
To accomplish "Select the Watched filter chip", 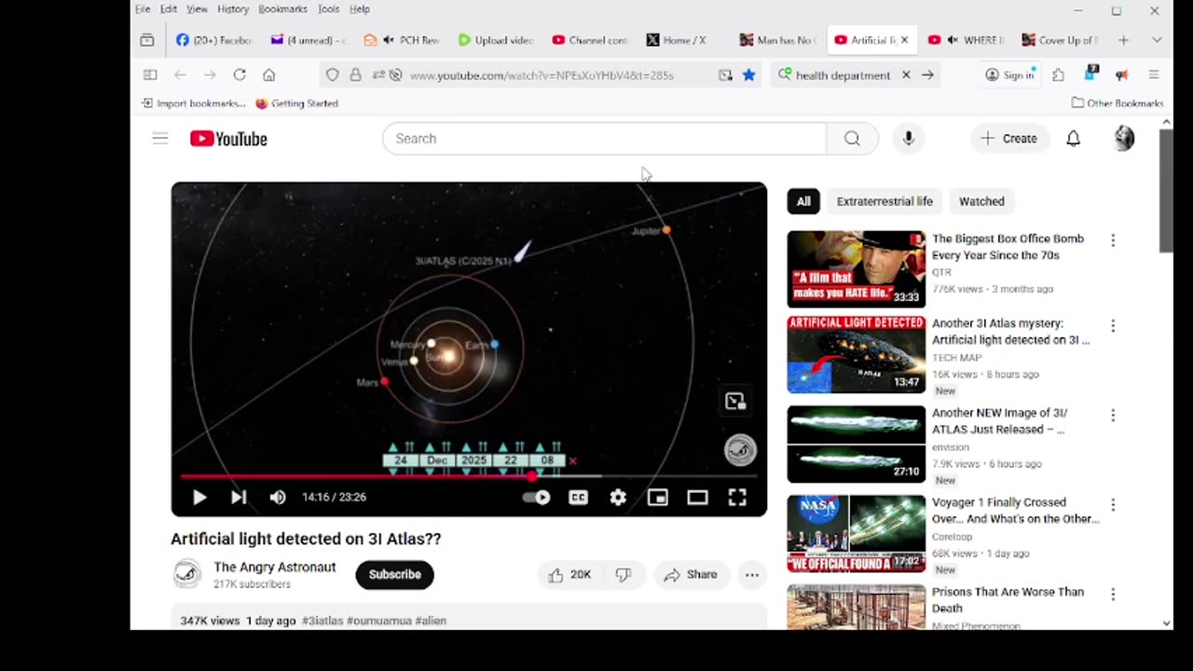I will coord(981,201).
